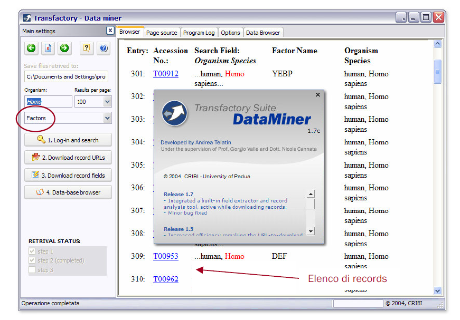Click the Organism Species column header
460x320 pixels.
pyautogui.click(x=361, y=55)
